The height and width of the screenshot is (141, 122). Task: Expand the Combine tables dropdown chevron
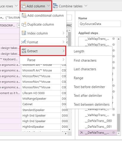(86, 6)
